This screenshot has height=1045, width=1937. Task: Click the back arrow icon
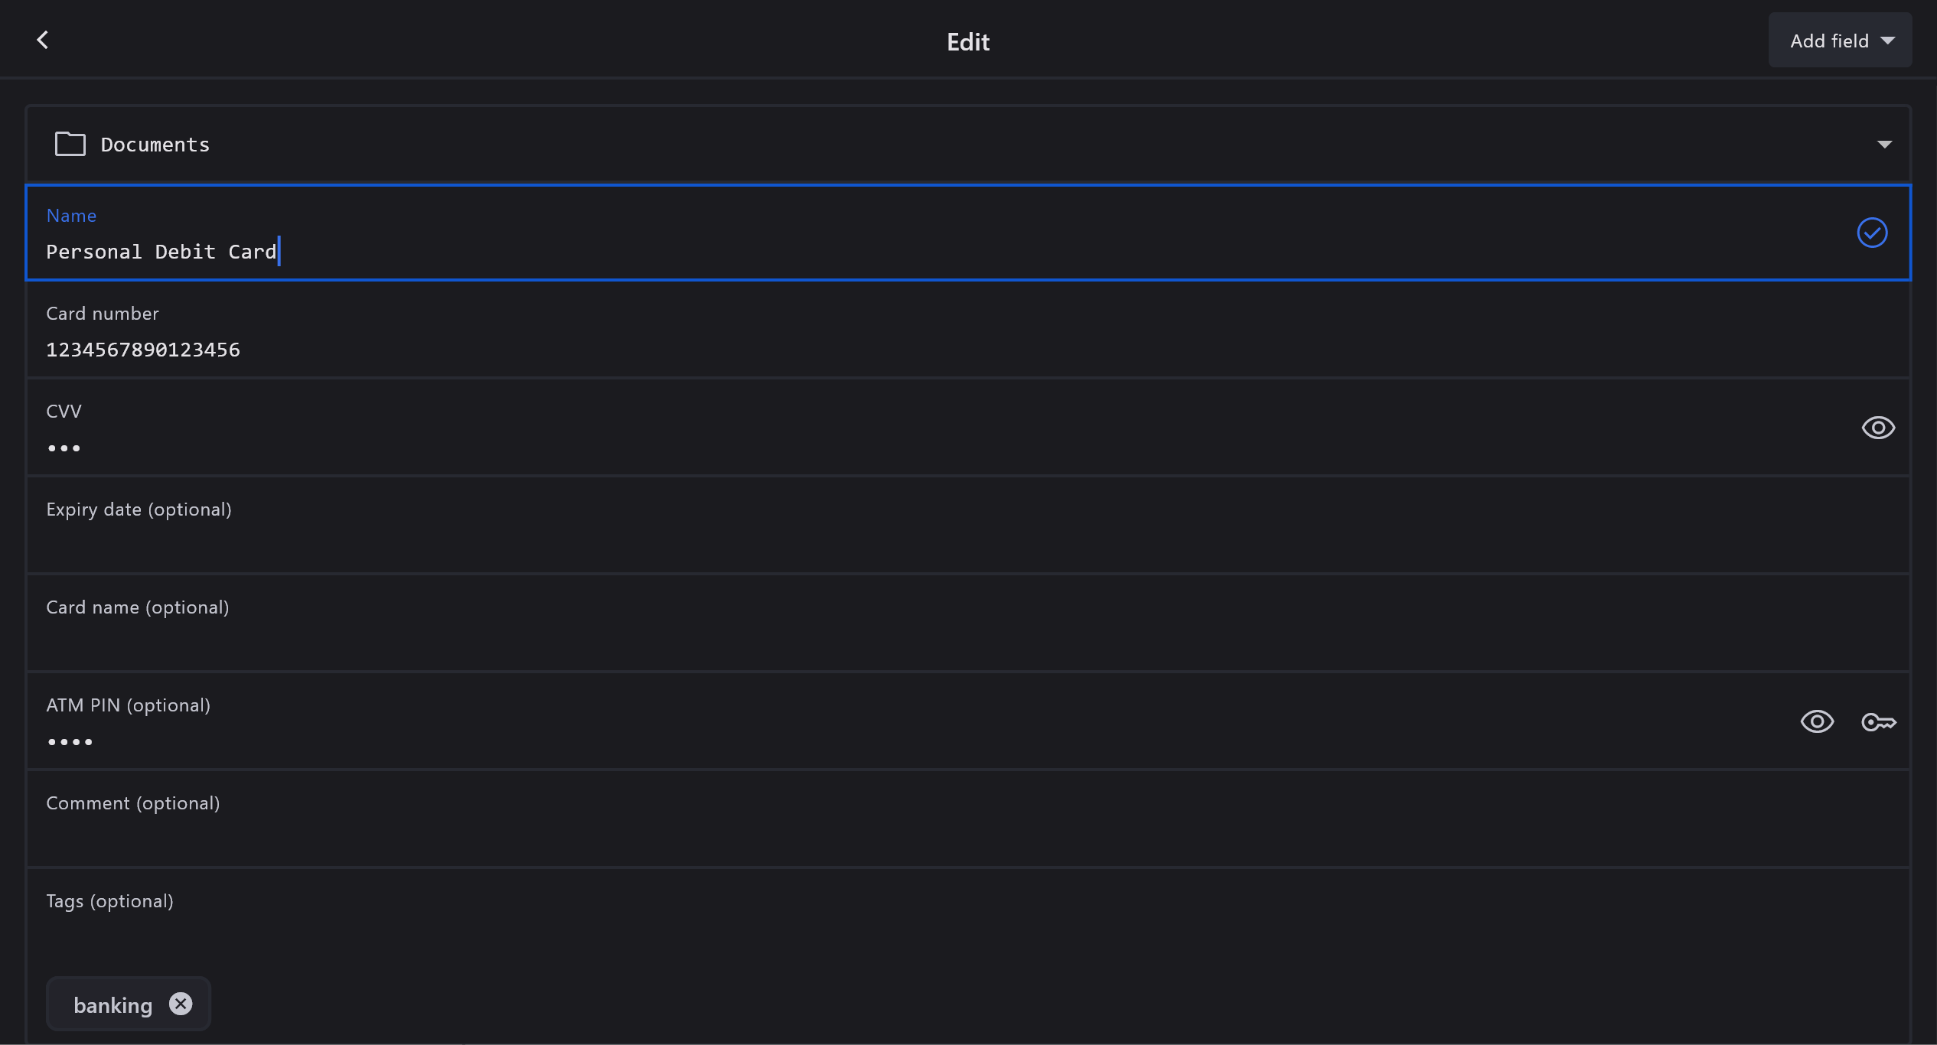tap(43, 40)
